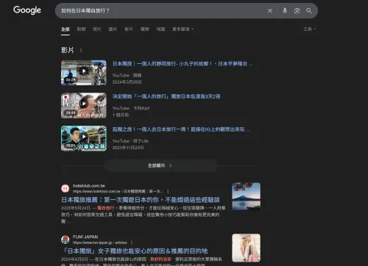368x266 pixels.
Task: Open the 工具 dropdown
Action: [309, 29]
